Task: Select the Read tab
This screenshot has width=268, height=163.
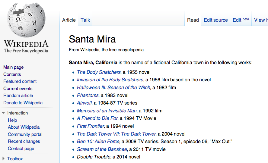Action: tap(193, 20)
